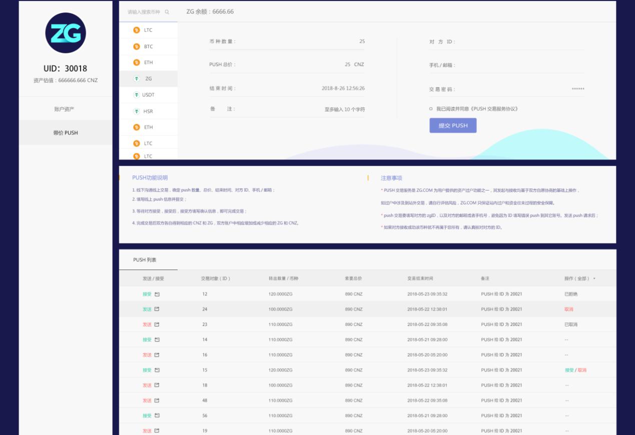The height and width of the screenshot is (435, 635).
Task: Click the 注意事项 heading
Action: point(391,178)
